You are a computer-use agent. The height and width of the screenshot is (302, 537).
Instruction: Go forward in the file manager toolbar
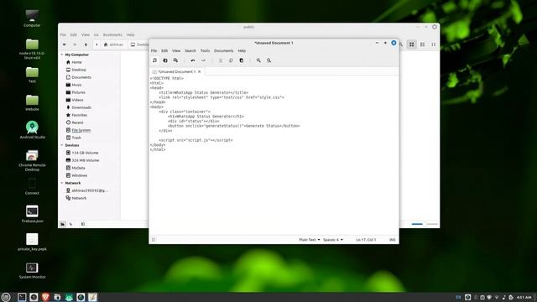point(75,44)
